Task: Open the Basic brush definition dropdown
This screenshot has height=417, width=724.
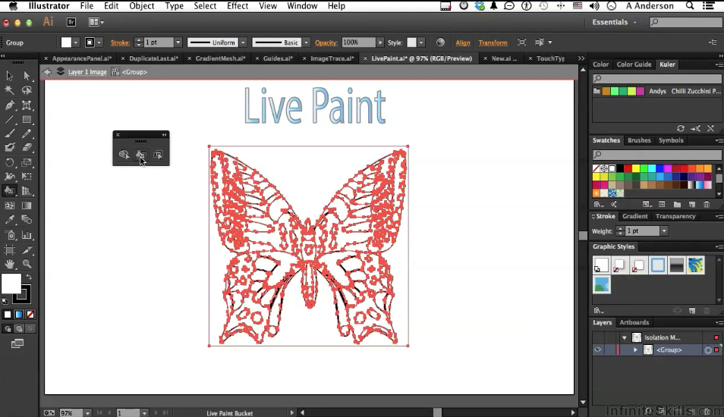Action: [x=306, y=42]
